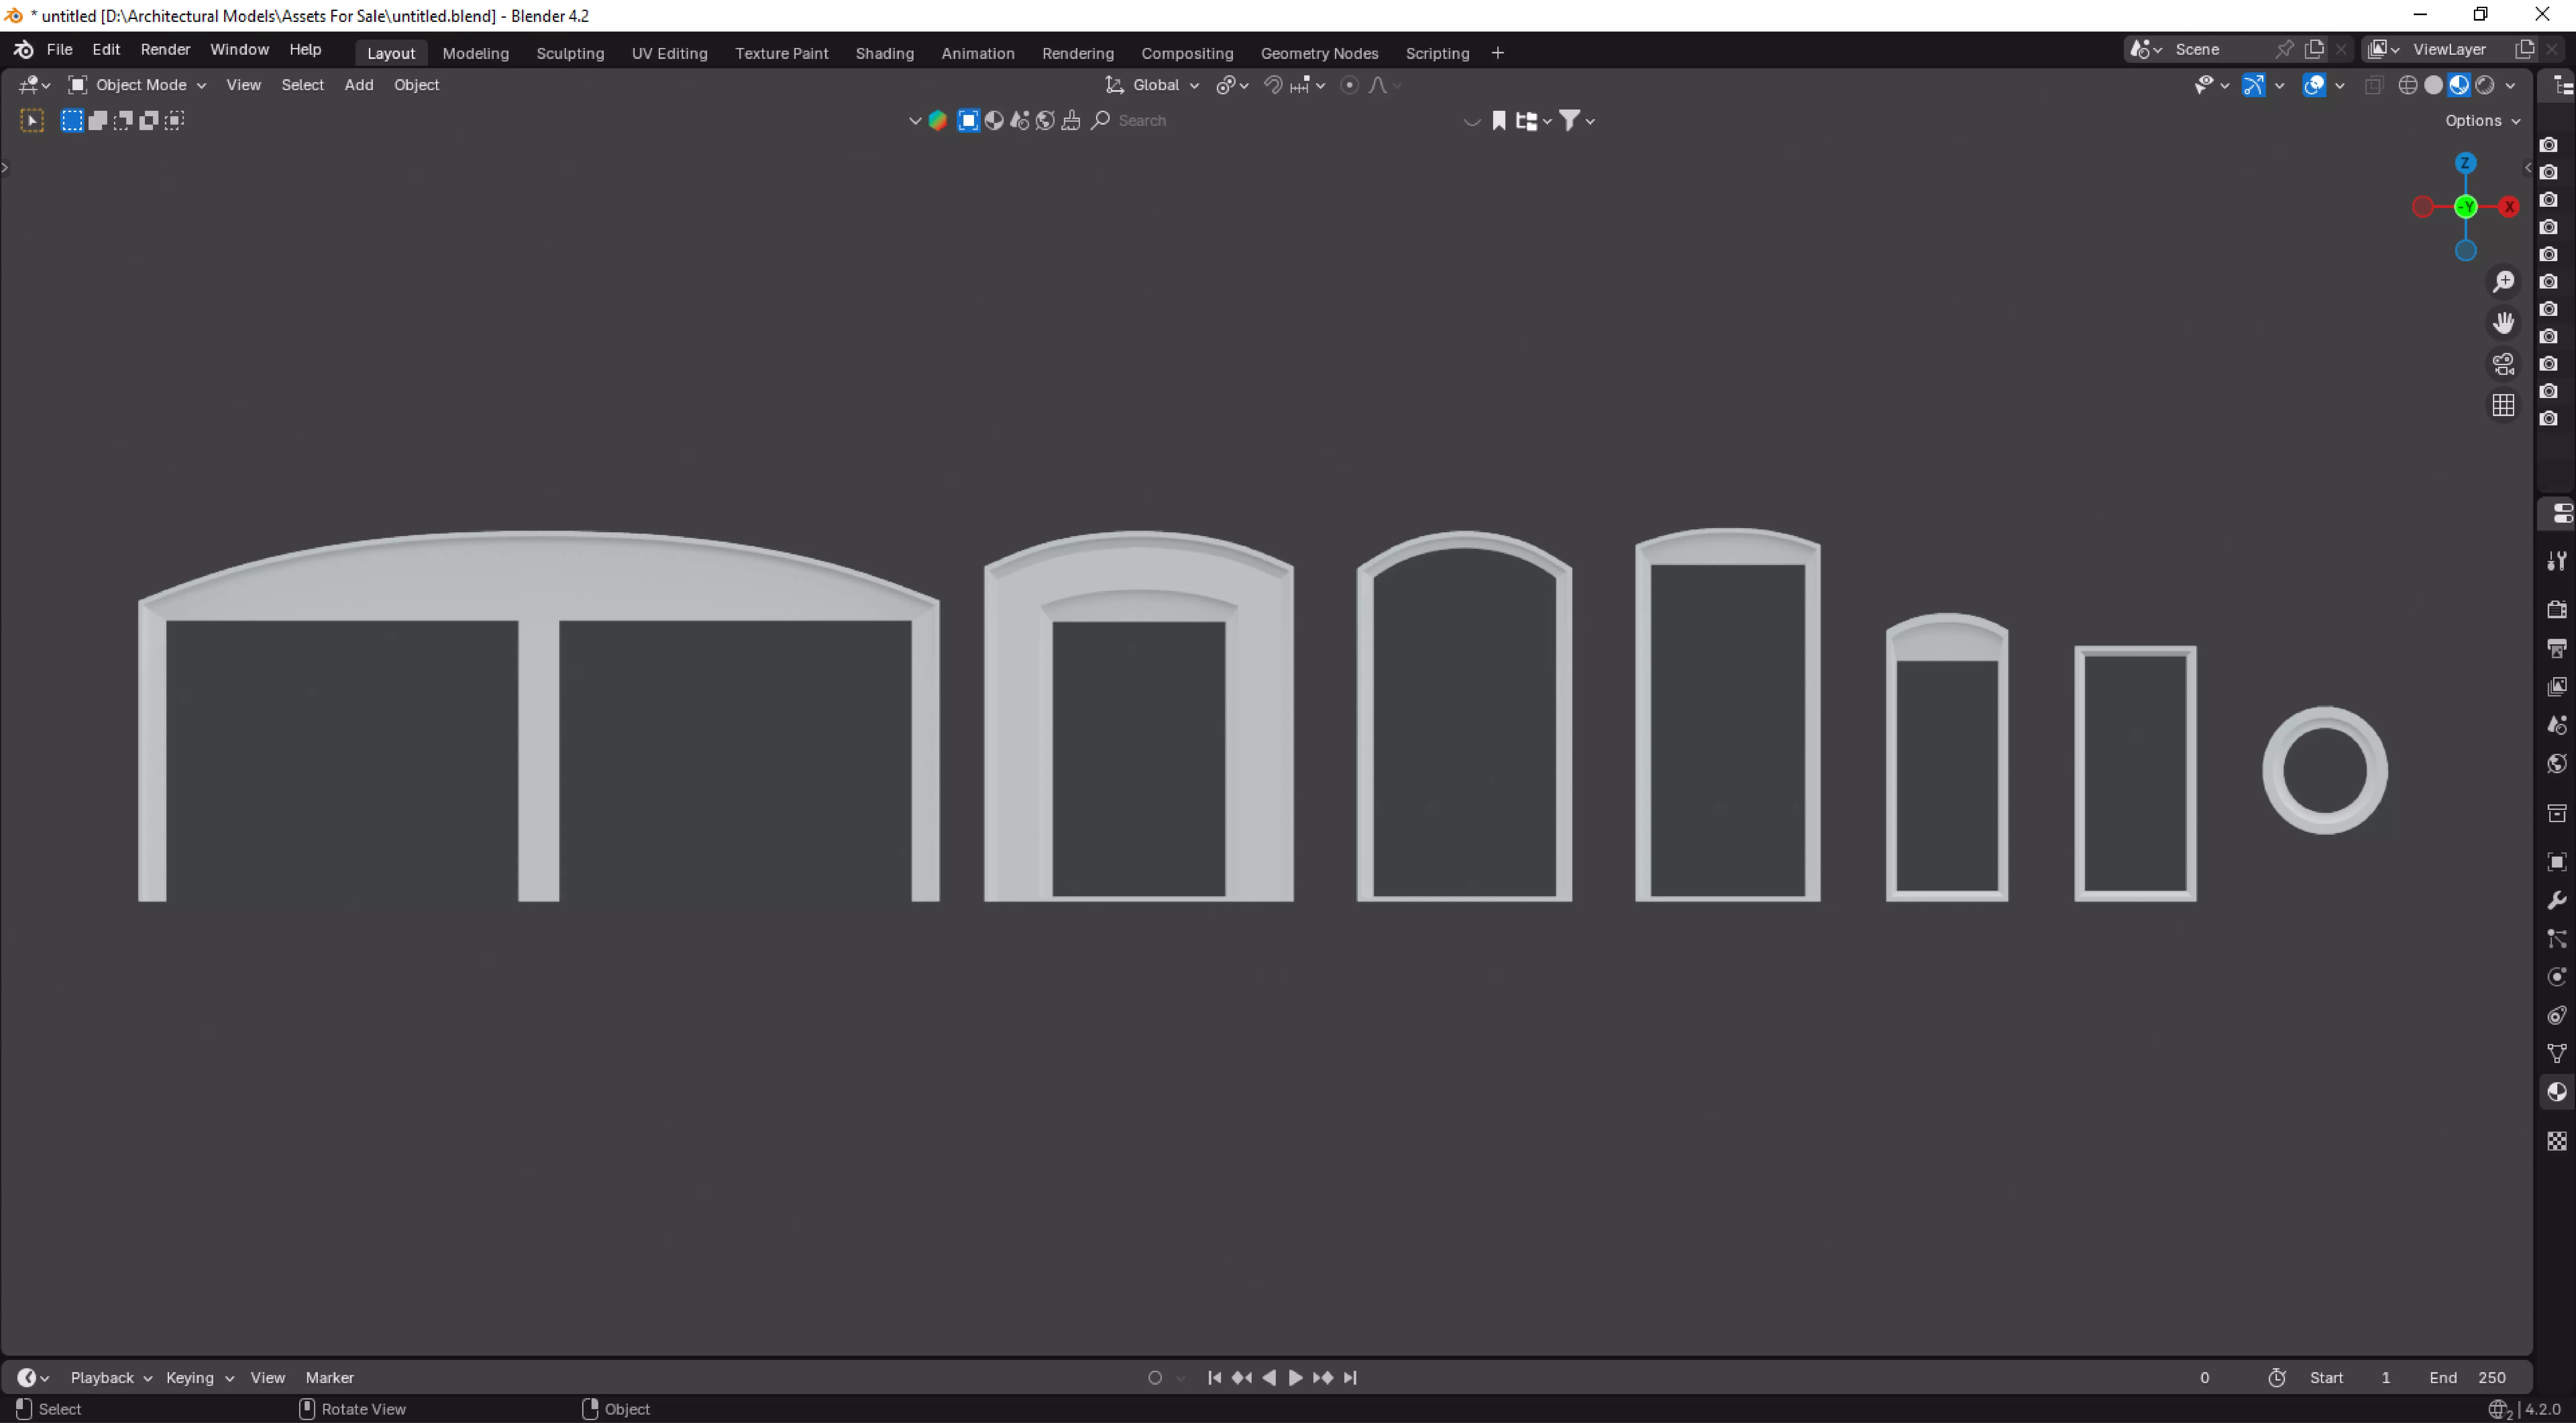Open the Modifiers wrench properties tab
2576x1423 pixels.
pos(2556,900)
